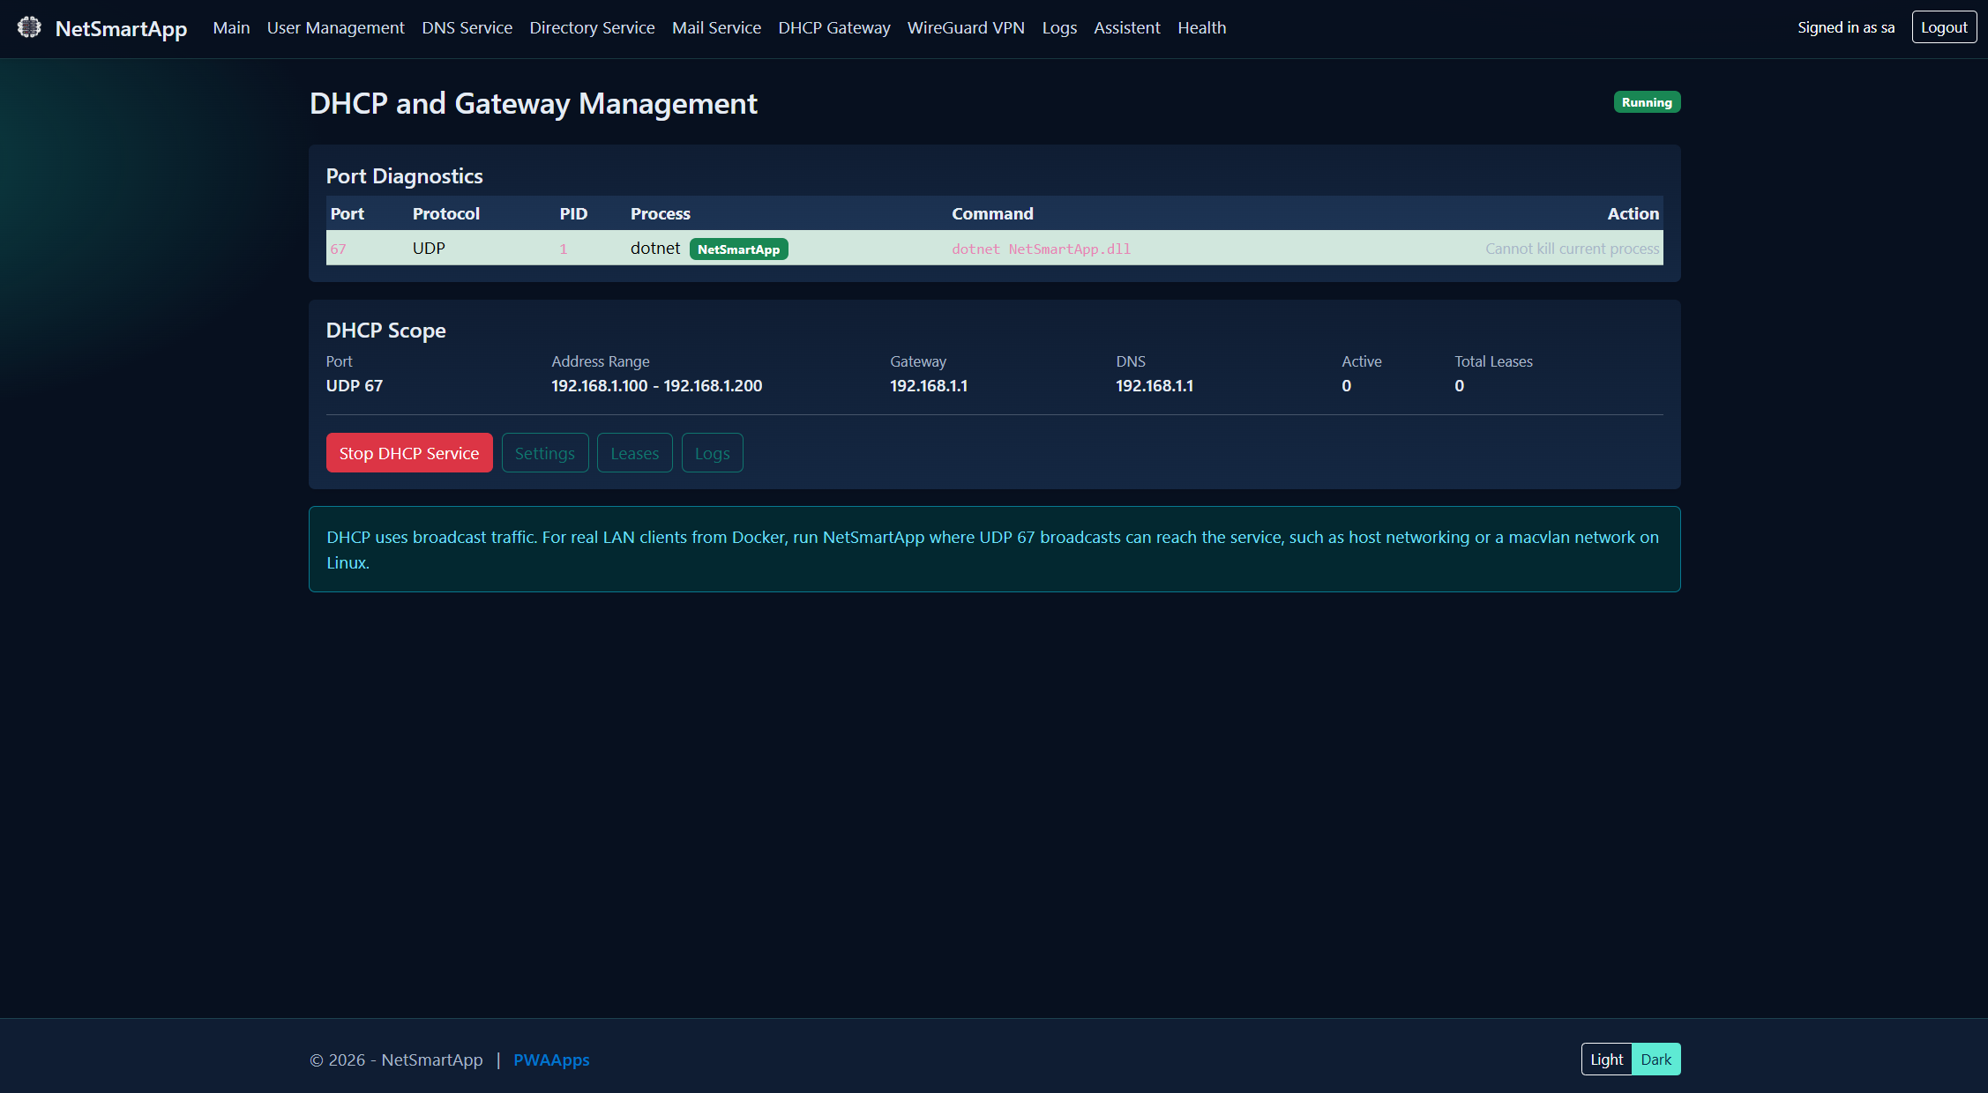Click the Total Leases value 0

(1459, 385)
